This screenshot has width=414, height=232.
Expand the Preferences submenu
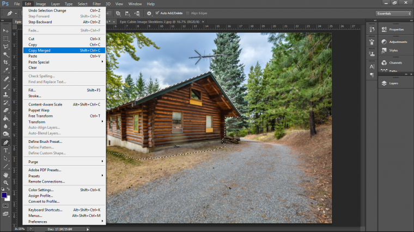pyautogui.click(x=64, y=222)
